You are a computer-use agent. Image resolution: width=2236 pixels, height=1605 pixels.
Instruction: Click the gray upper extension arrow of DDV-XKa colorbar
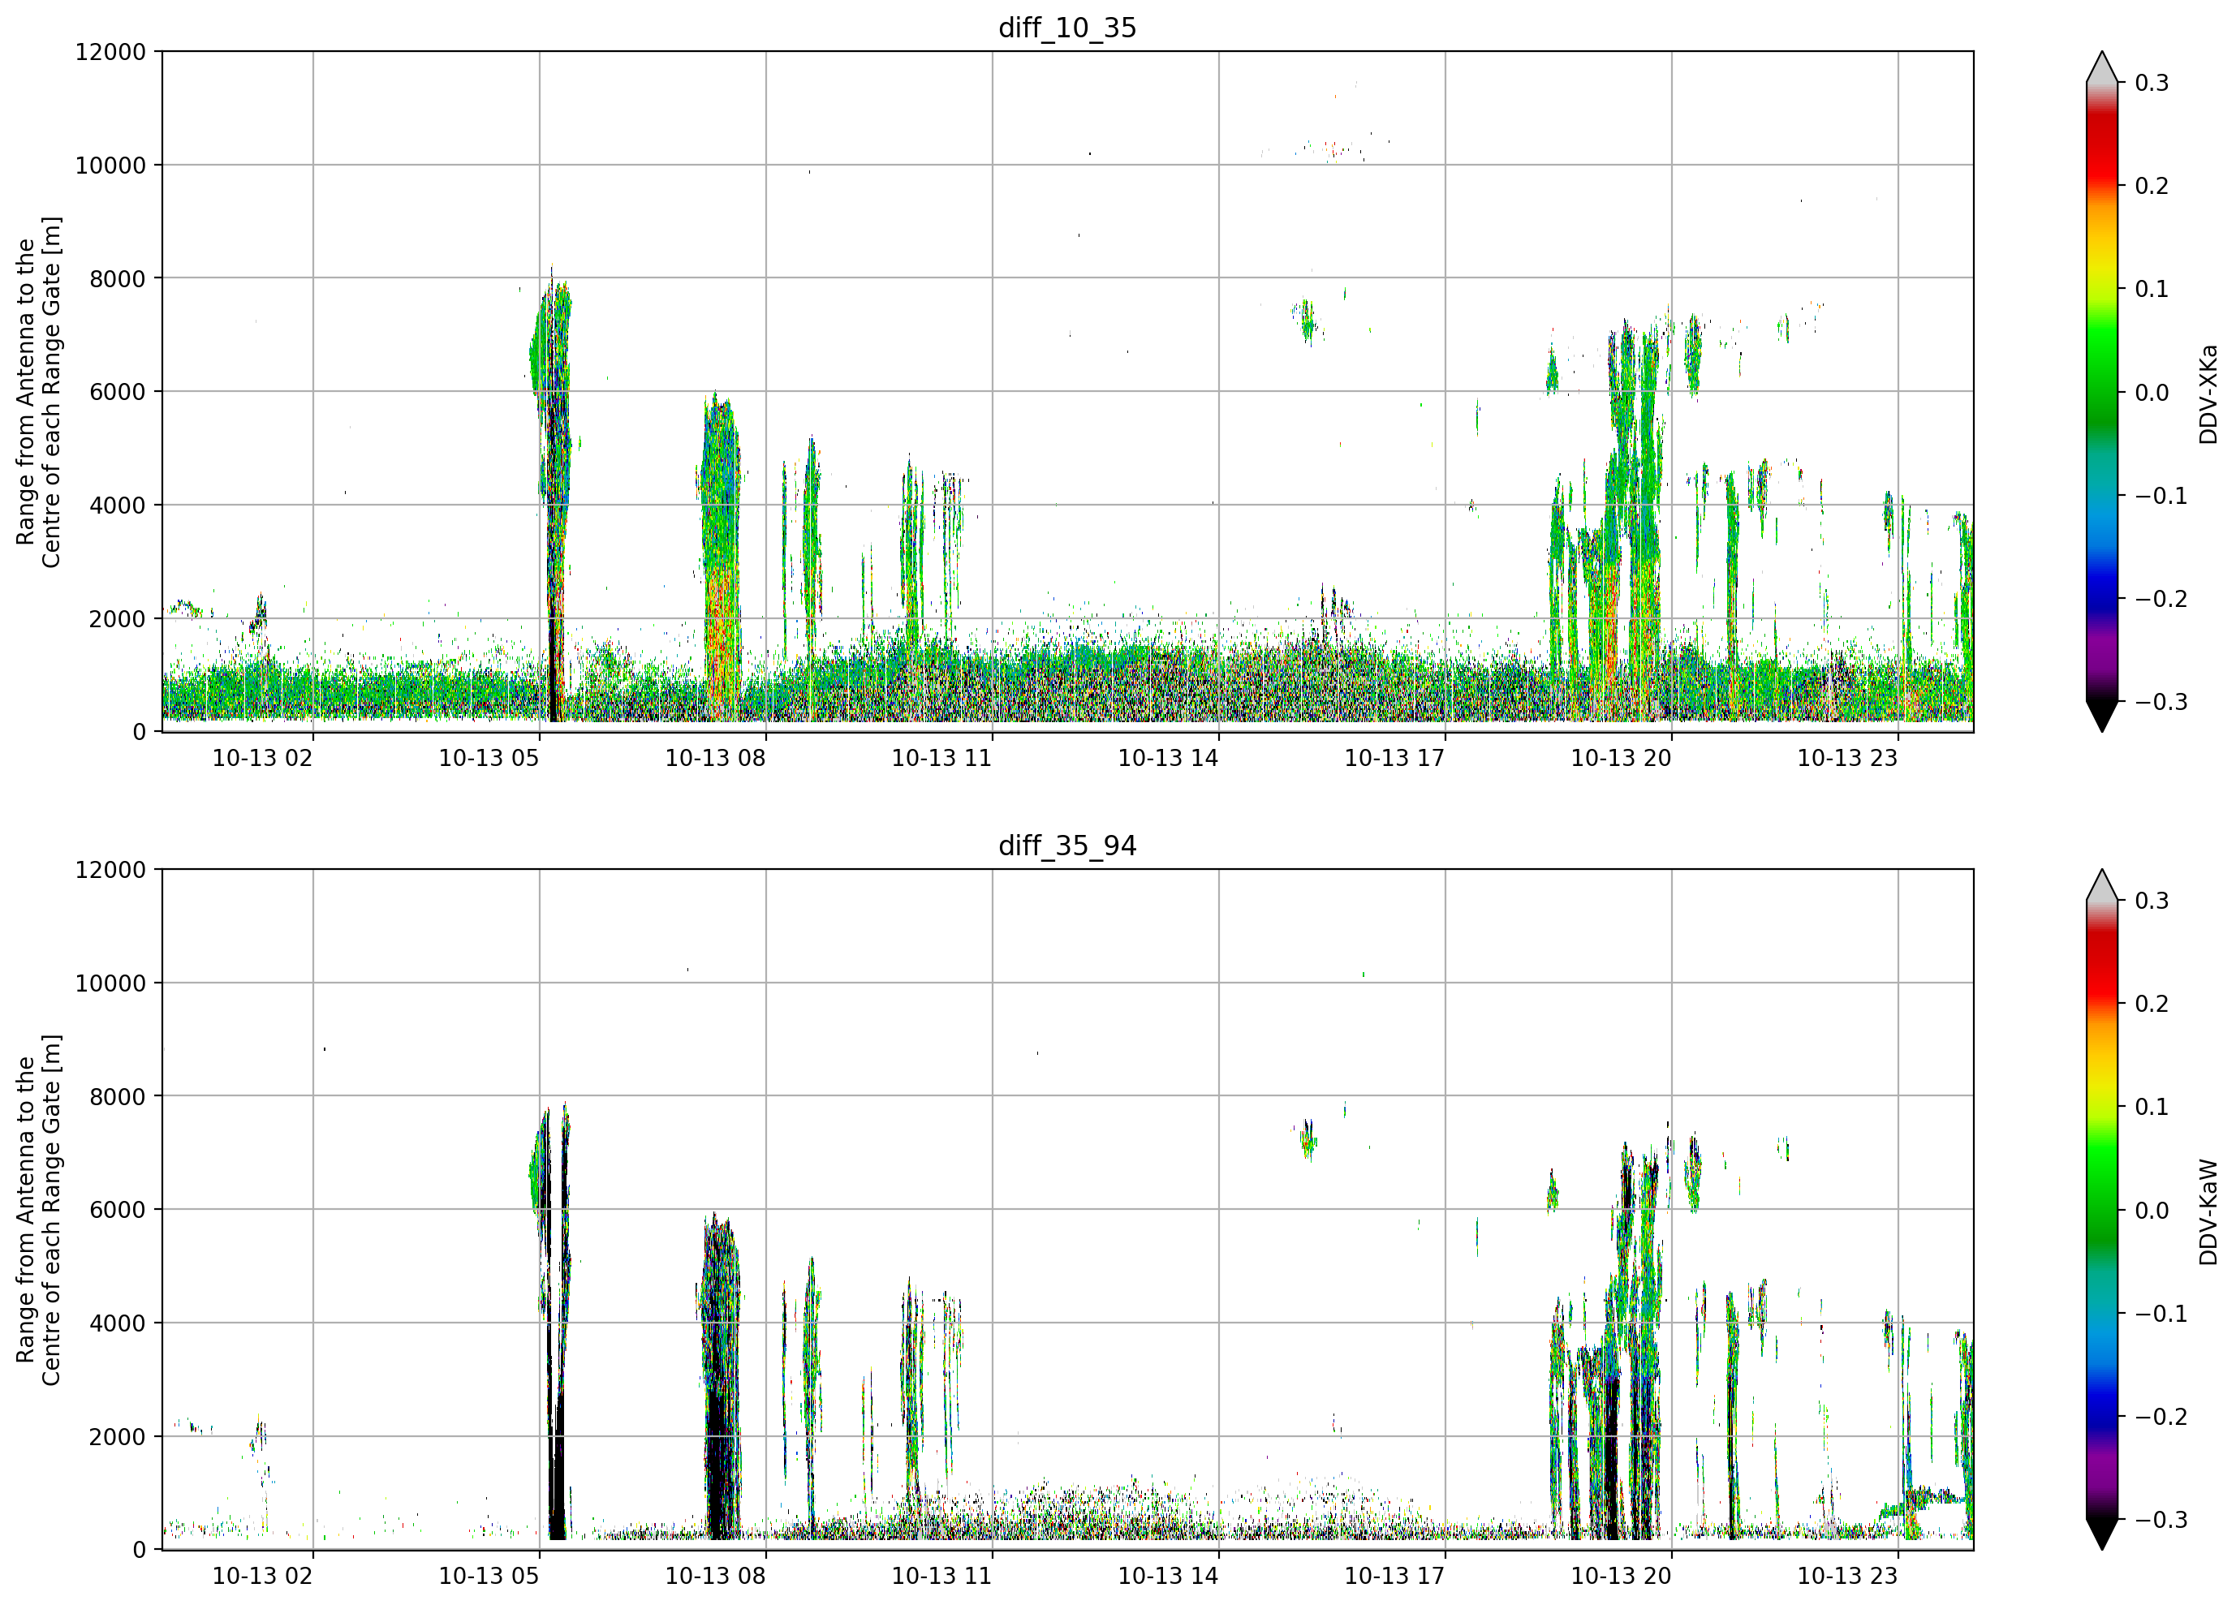pyautogui.click(x=2102, y=69)
